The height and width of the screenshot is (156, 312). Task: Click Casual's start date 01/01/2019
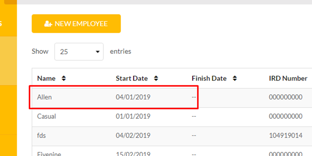(133, 116)
